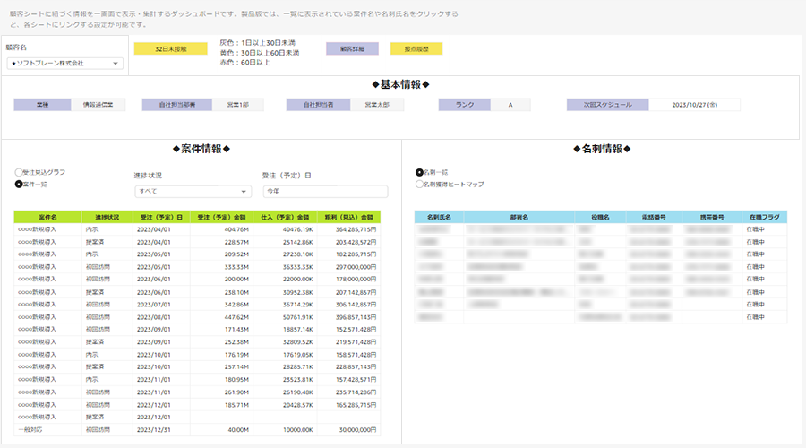
Task: Click the 役職名 column header
Action: click(600, 217)
